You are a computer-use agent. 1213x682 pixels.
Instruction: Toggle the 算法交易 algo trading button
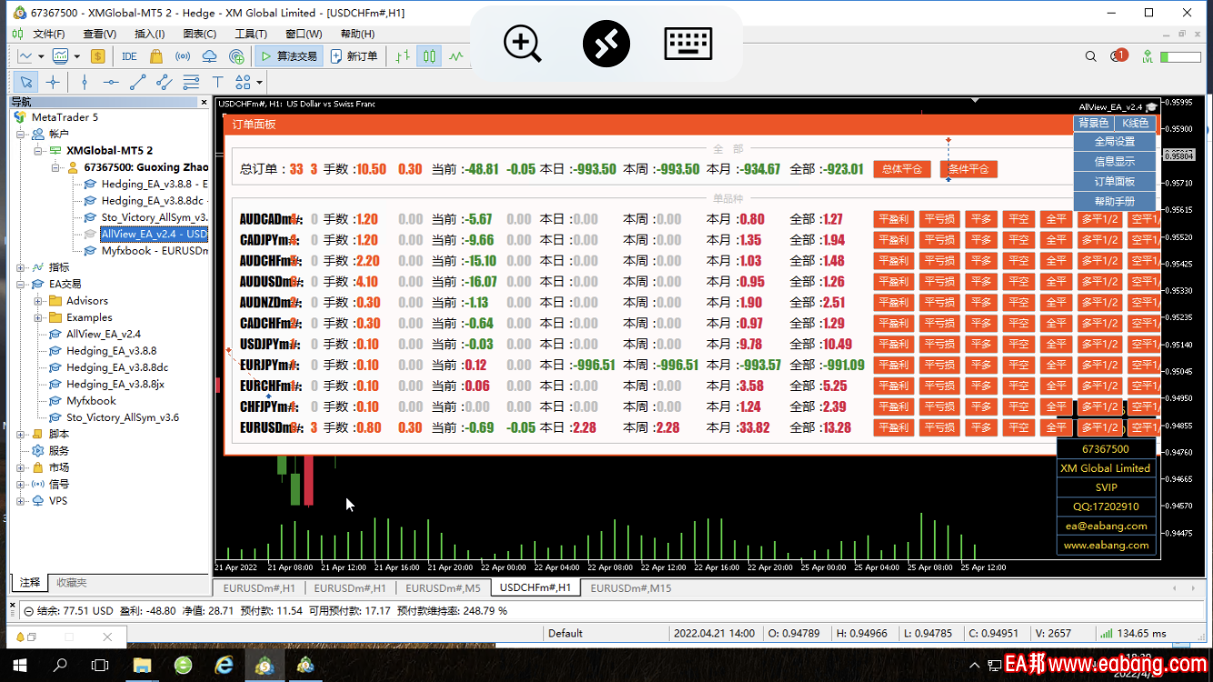tap(289, 56)
